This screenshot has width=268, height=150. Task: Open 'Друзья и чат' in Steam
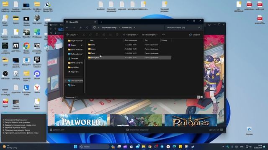click(216, 130)
